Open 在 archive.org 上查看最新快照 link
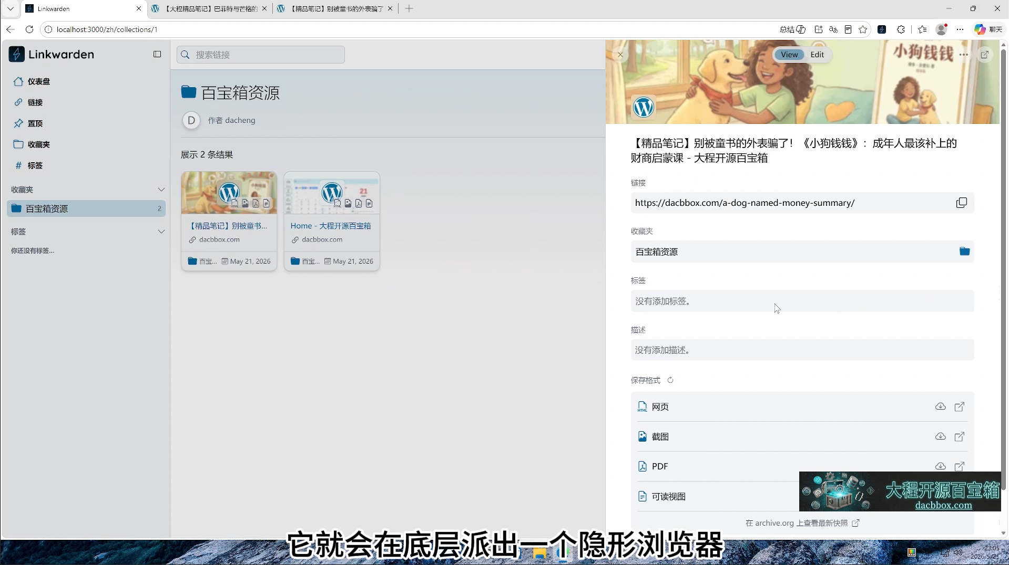The width and height of the screenshot is (1009, 565). point(802,523)
